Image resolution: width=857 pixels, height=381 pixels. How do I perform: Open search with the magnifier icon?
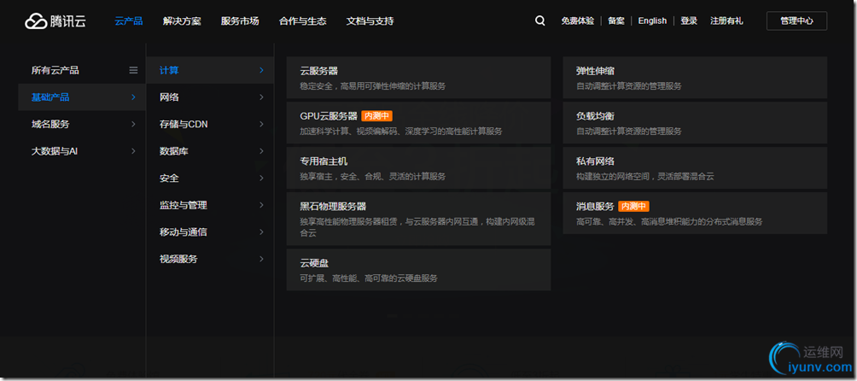(540, 21)
